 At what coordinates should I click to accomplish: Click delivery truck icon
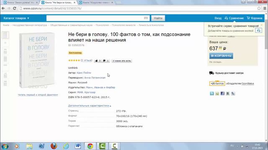211,73
